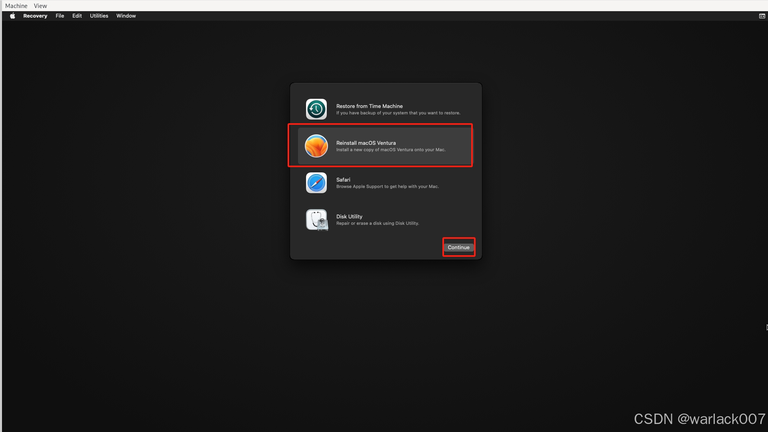
Task: Choose the Safari option title
Action: pos(343,180)
